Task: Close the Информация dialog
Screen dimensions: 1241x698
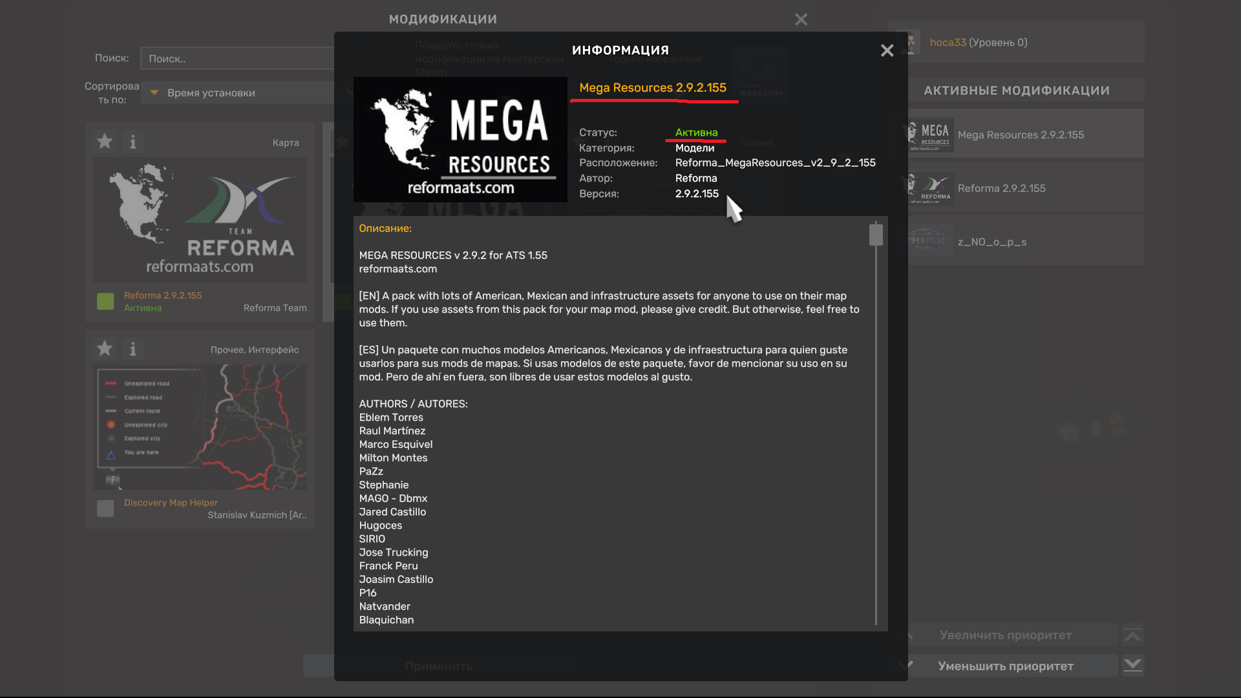Action: tap(887, 50)
